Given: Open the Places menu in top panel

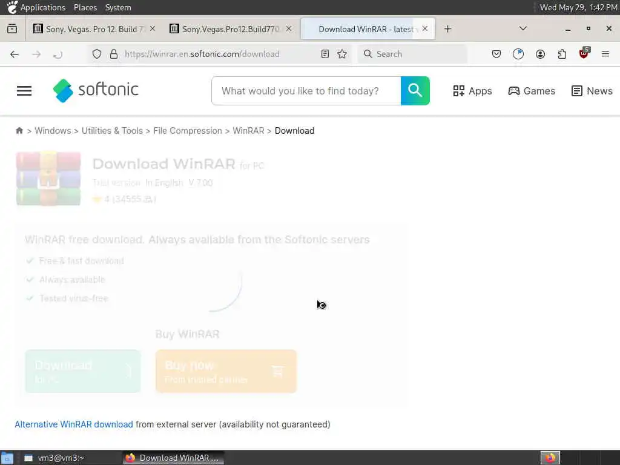Looking at the screenshot, I should click(85, 7).
